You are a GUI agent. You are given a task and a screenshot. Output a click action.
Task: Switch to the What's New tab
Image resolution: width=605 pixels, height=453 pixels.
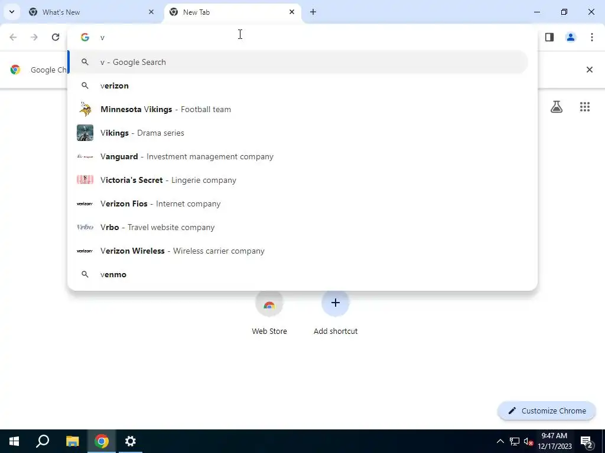point(92,12)
